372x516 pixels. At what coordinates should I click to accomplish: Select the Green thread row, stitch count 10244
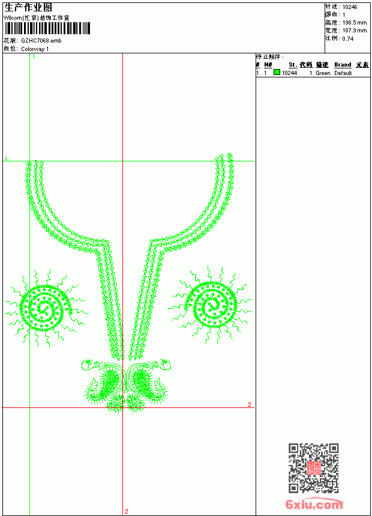(313, 73)
